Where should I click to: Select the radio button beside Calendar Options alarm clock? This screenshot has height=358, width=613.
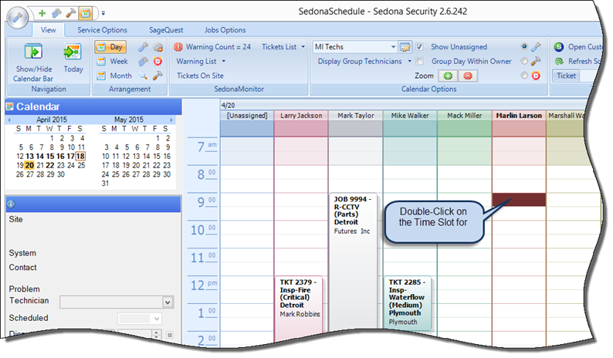524,76
